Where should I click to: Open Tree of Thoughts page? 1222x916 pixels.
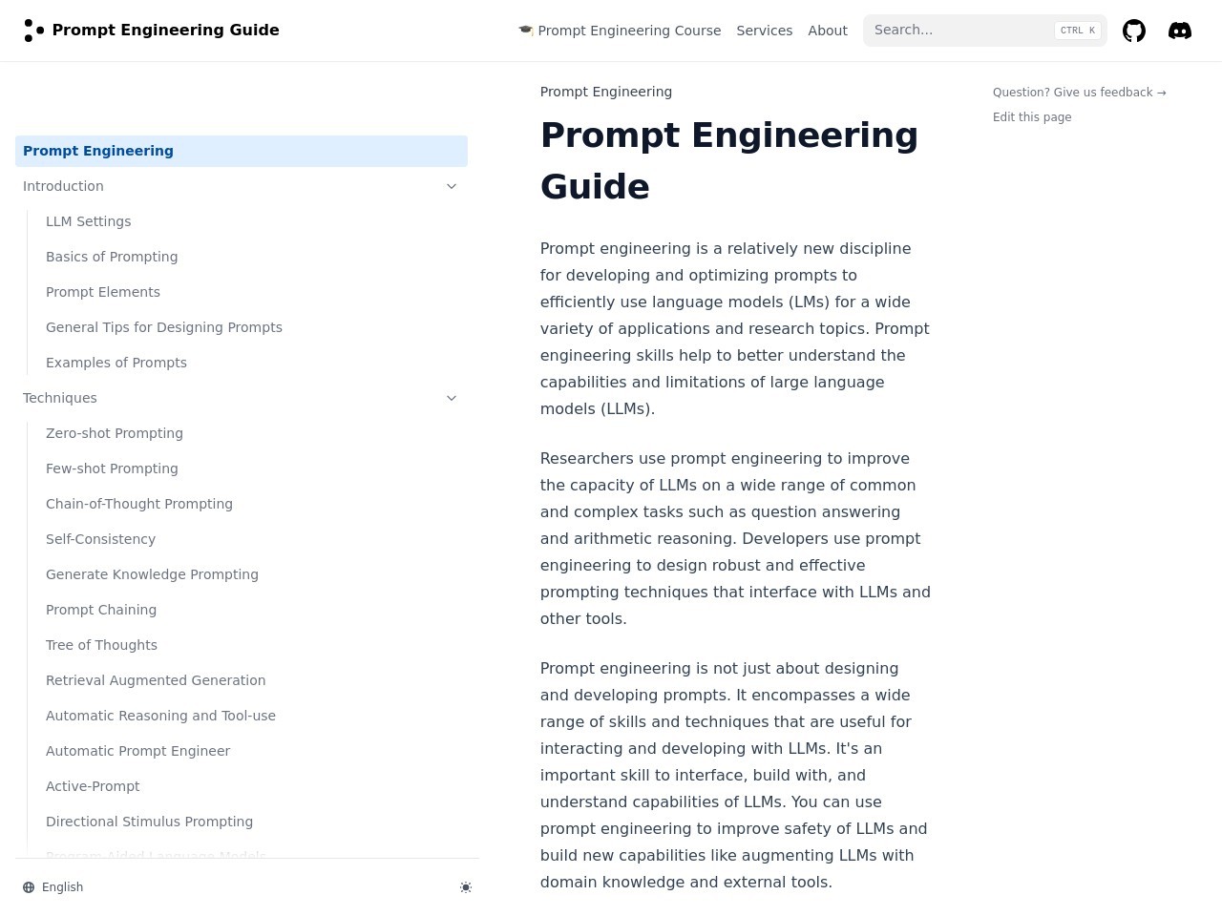(101, 645)
